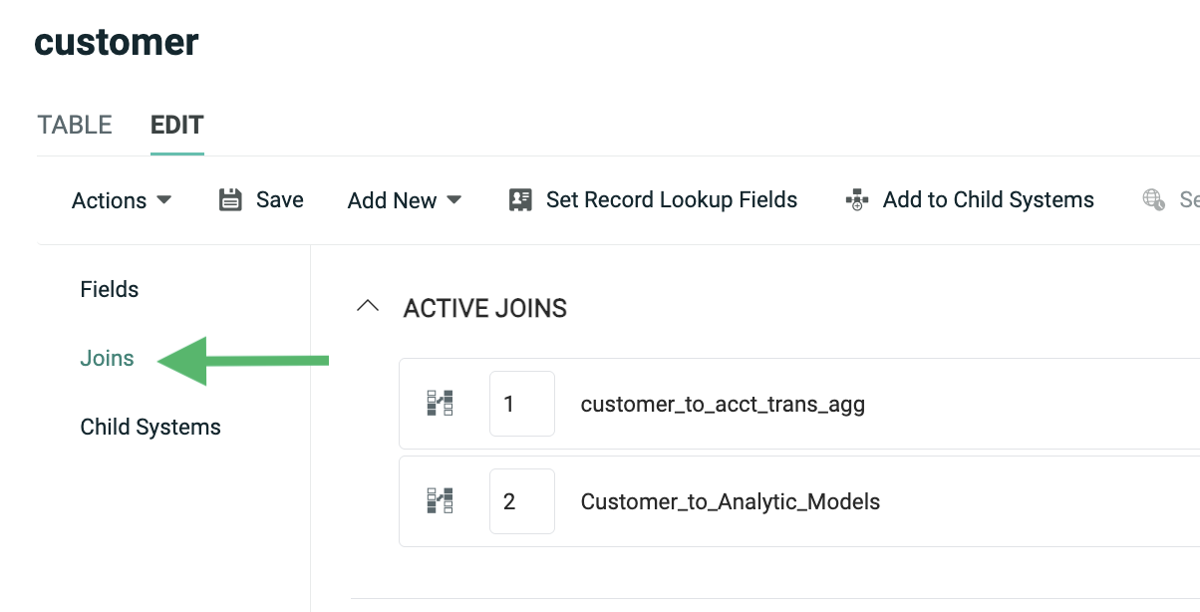Open the Actions dropdown menu
Image resolution: width=1200 pixels, height=612 pixels.
click(x=121, y=200)
